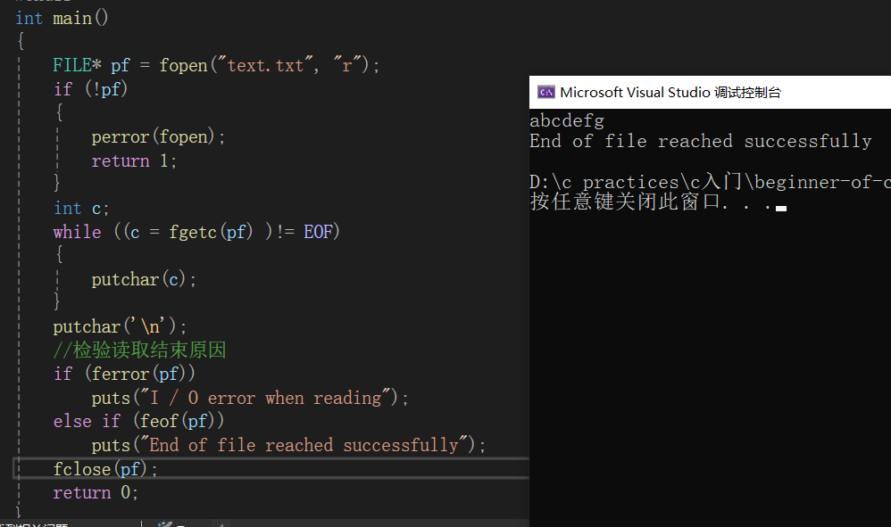Click the 'FILE*' type keyword

pyautogui.click(x=78, y=65)
